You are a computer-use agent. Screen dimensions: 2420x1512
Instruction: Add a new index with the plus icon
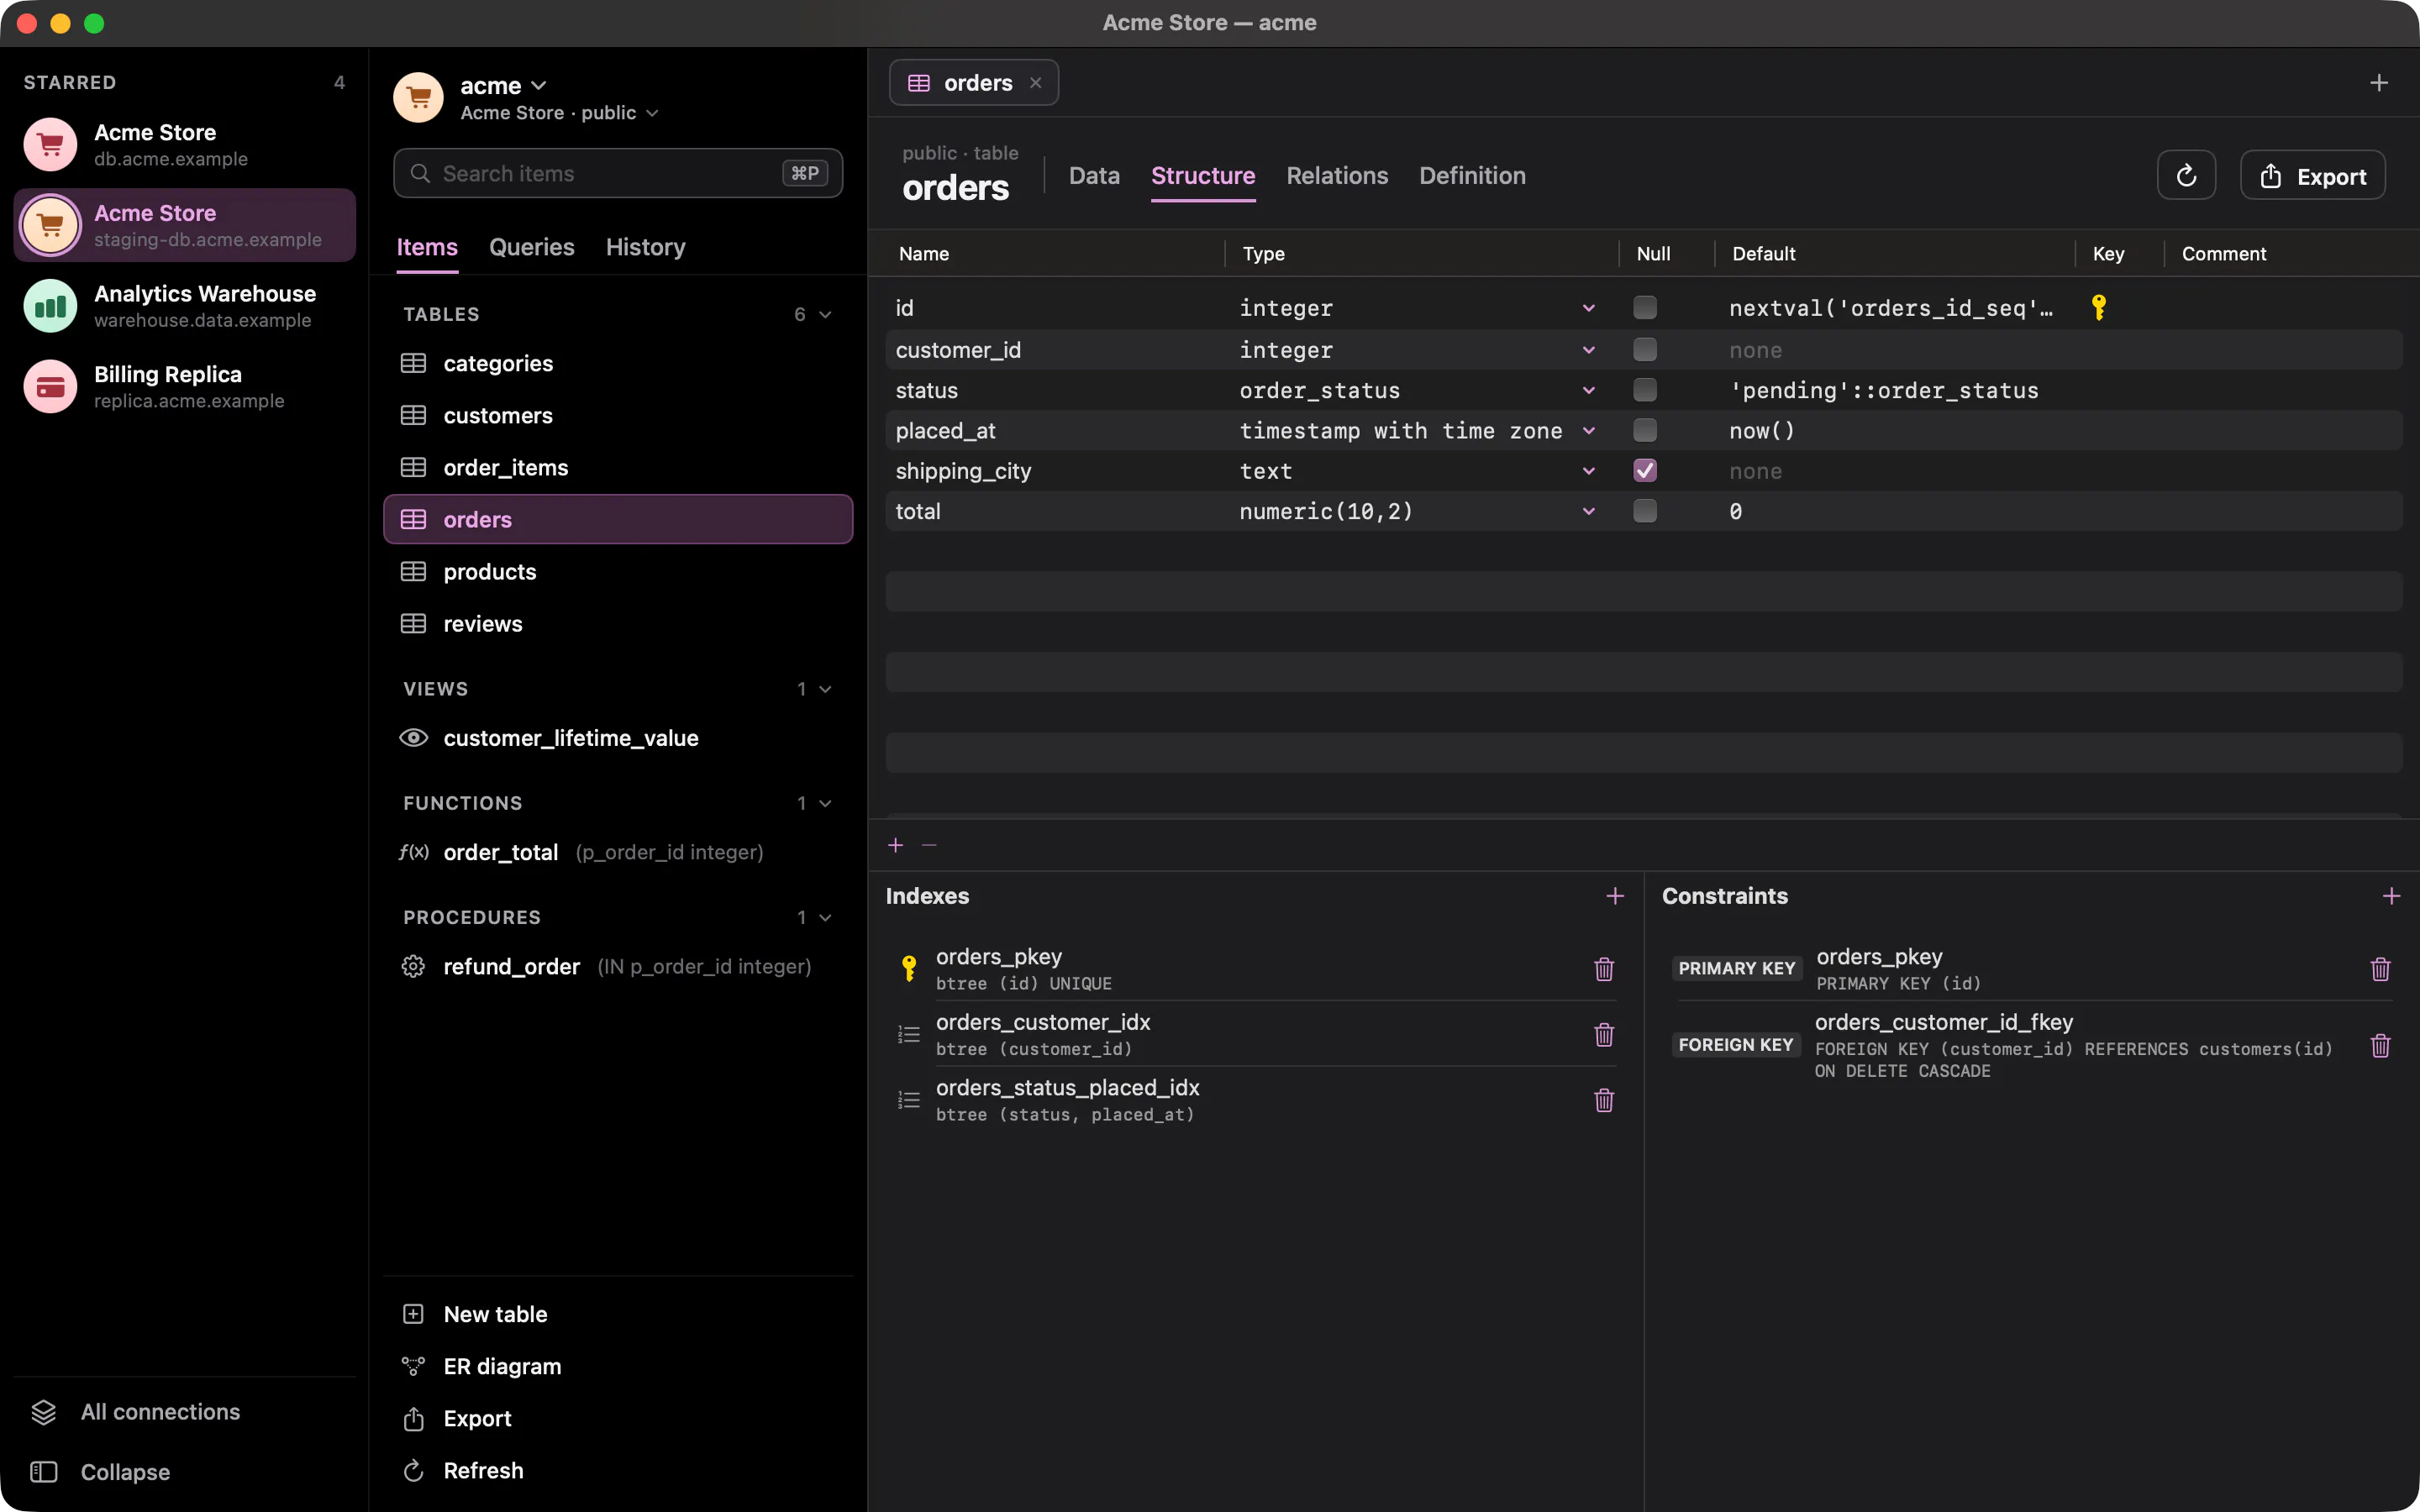[1615, 896]
